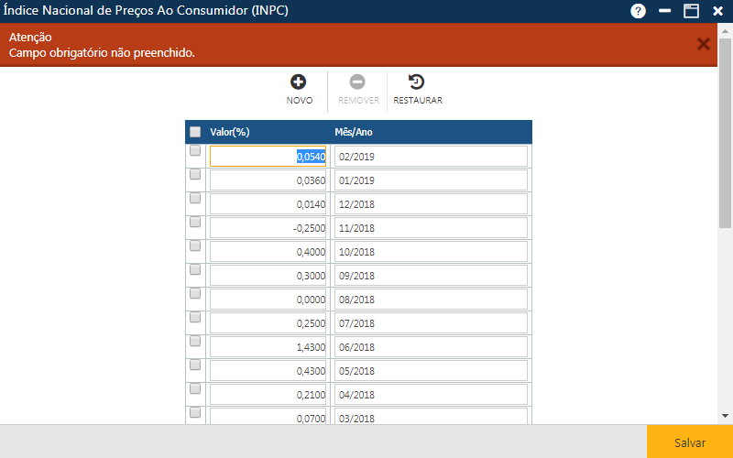
Task: Click the Remover minus icon
Action: coord(358,82)
